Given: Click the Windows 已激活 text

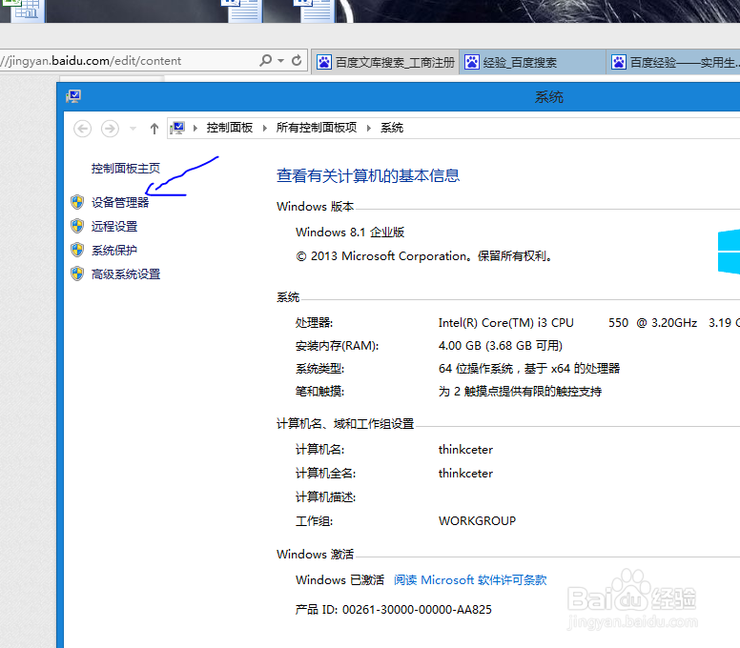Looking at the screenshot, I should point(339,580).
